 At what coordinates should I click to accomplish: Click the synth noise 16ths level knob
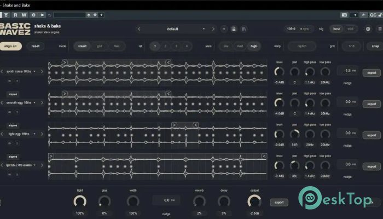tap(279, 72)
